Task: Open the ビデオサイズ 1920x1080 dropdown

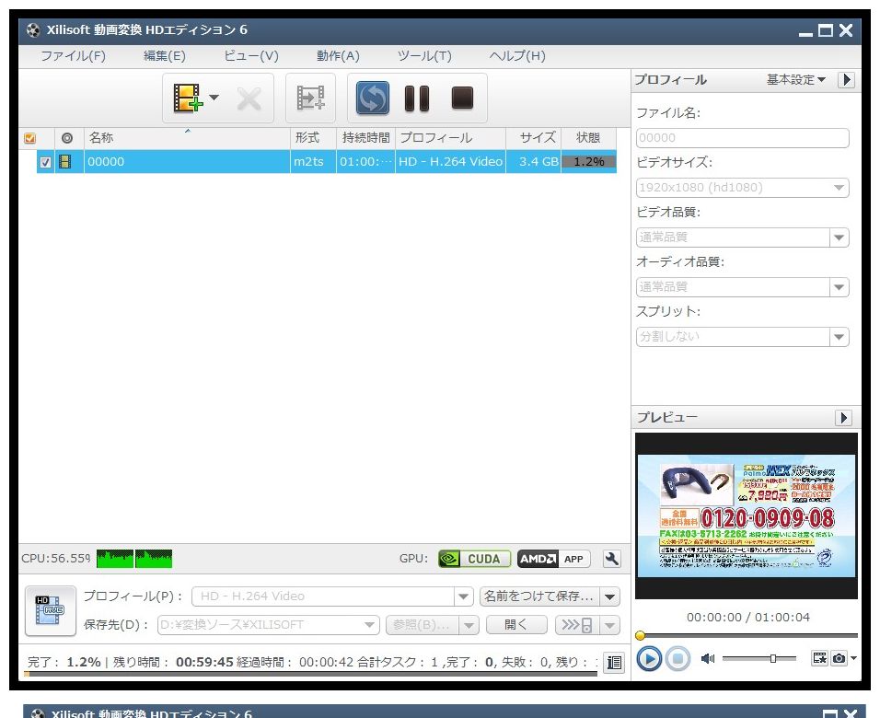Action: point(743,188)
